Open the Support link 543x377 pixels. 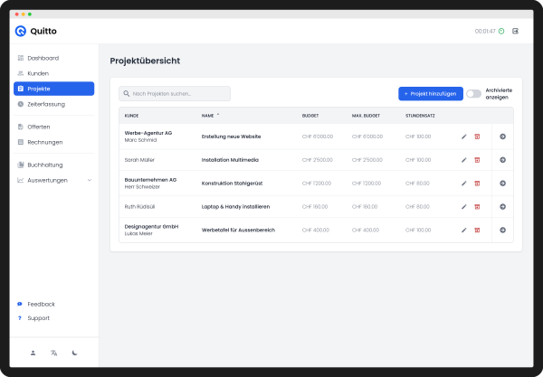tap(38, 318)
